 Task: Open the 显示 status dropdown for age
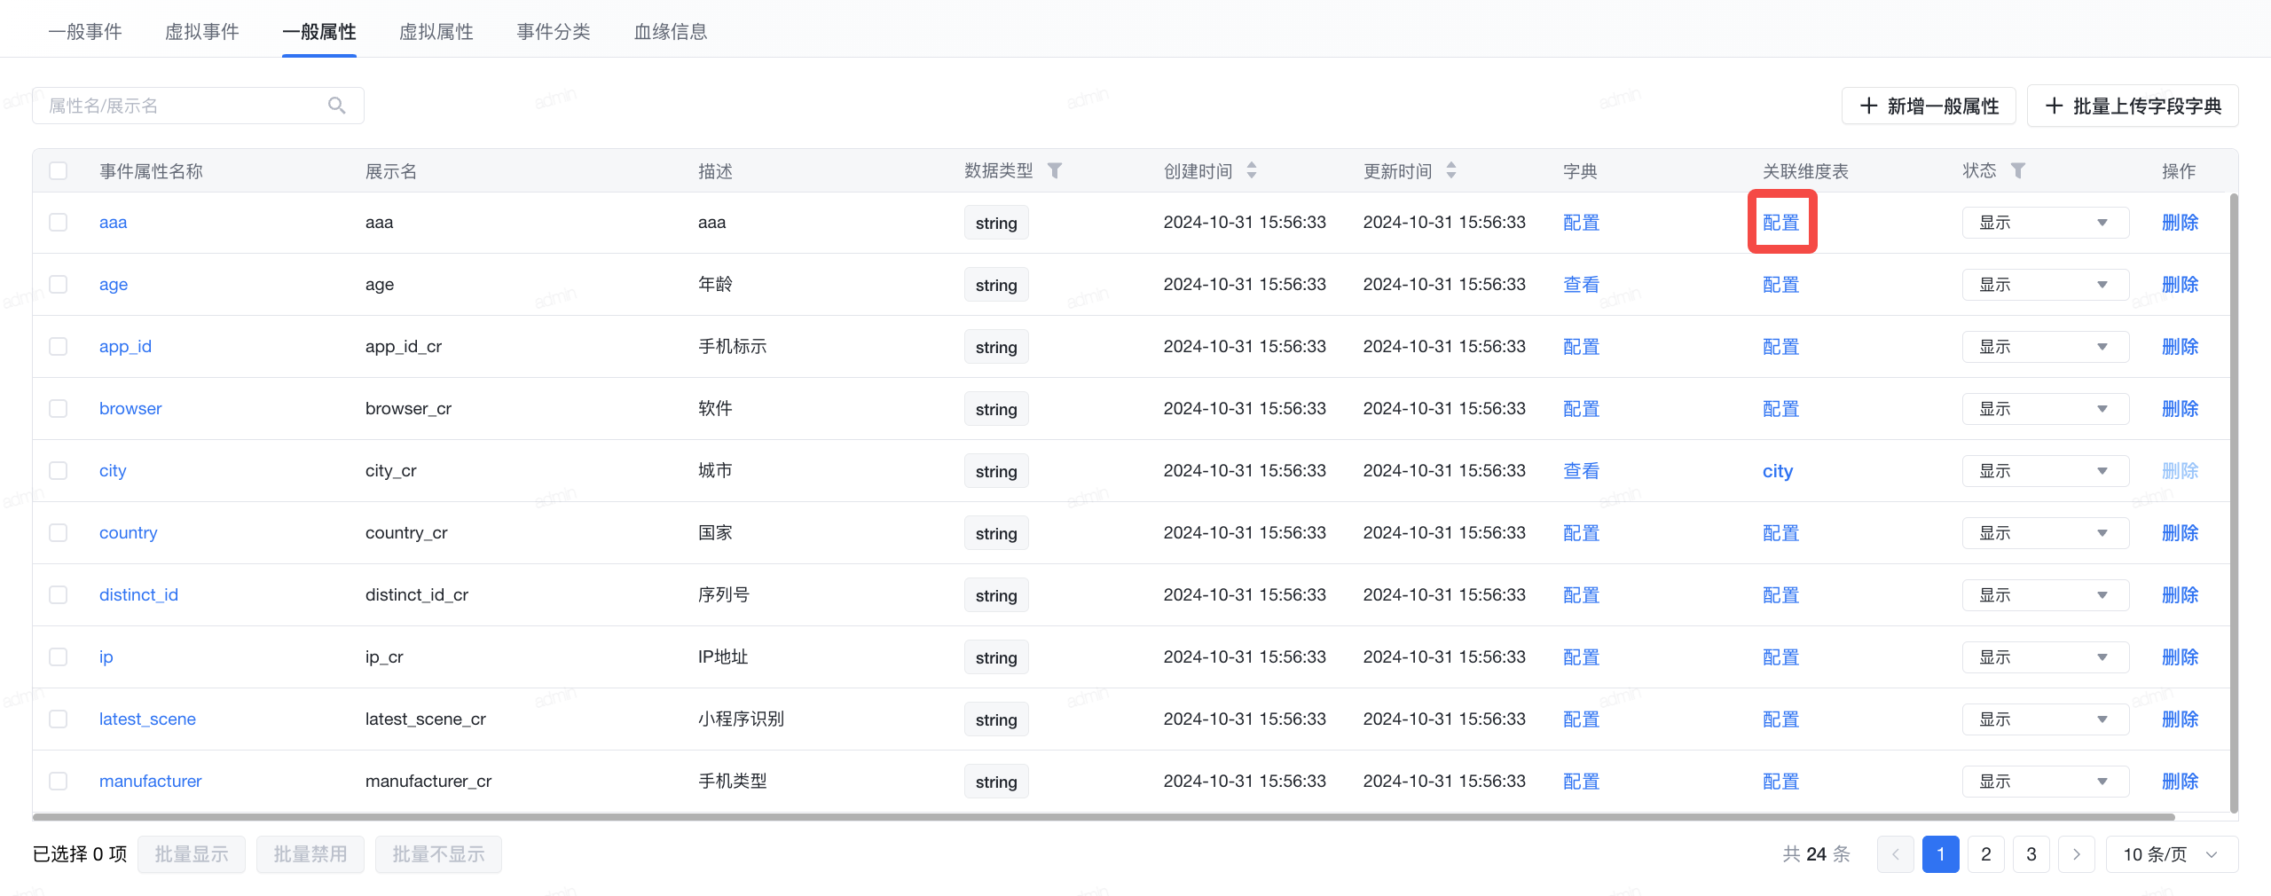tap(2046, 285)
